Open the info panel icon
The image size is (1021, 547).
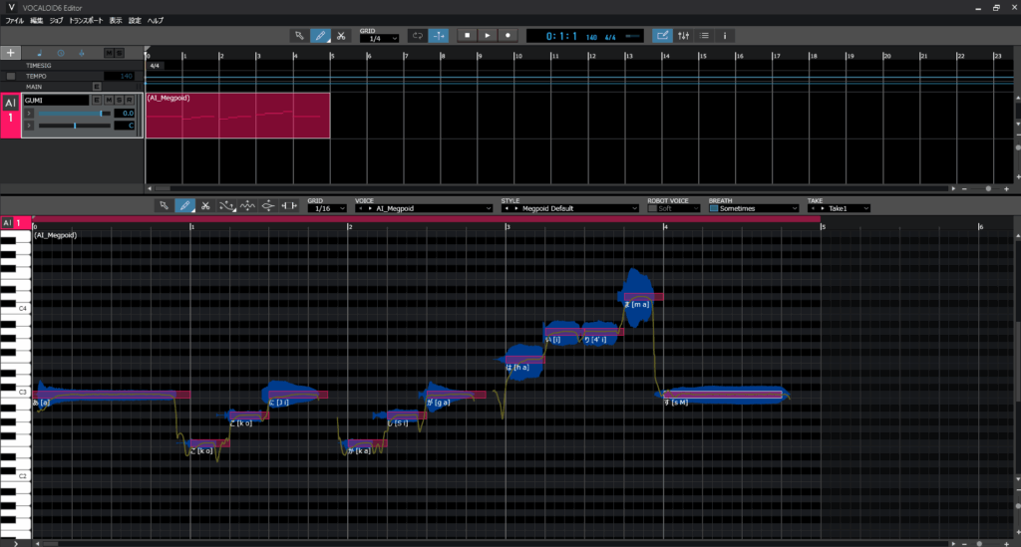[x=725, y=36]
